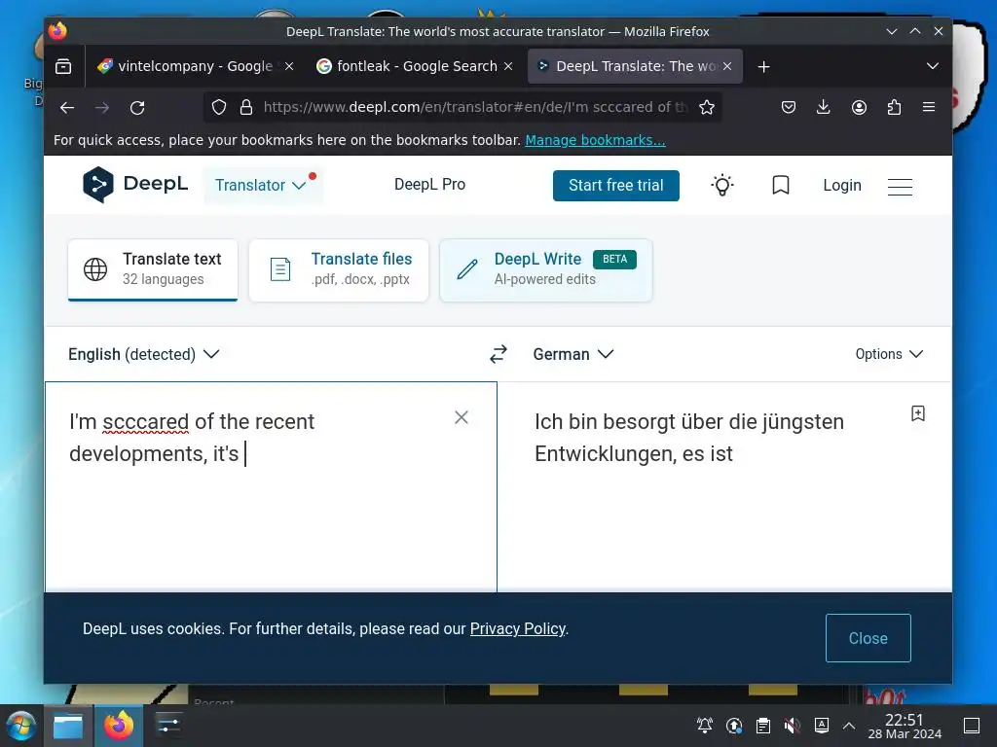
Task: Open notifications bell tray icon
Action: click(x=705, y=726)
